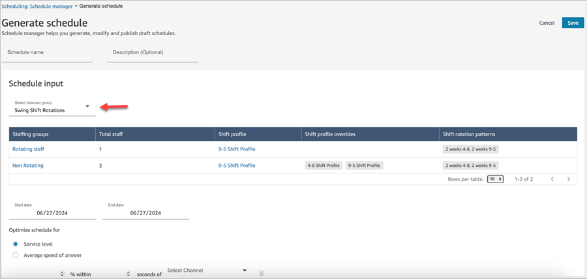This screenshot has width=587, height=279.
Task: Click the trash icon beside Select Channel
Action: tap(262, 274)
